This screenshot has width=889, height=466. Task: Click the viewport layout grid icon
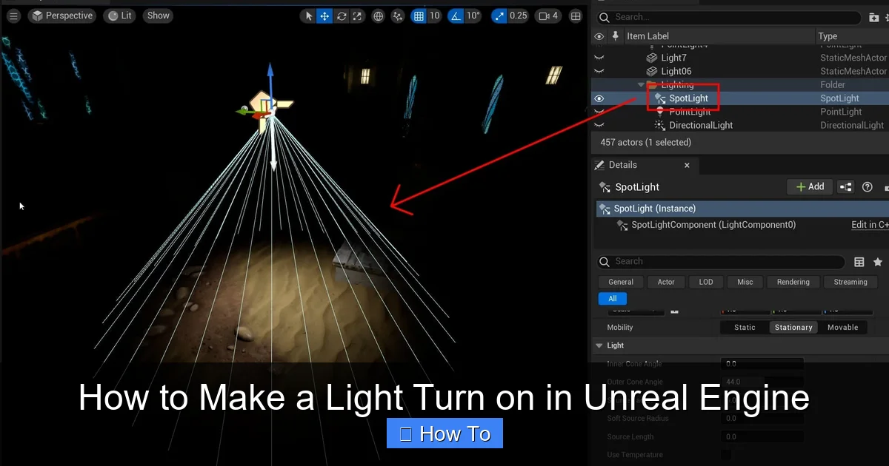[576, 16]
